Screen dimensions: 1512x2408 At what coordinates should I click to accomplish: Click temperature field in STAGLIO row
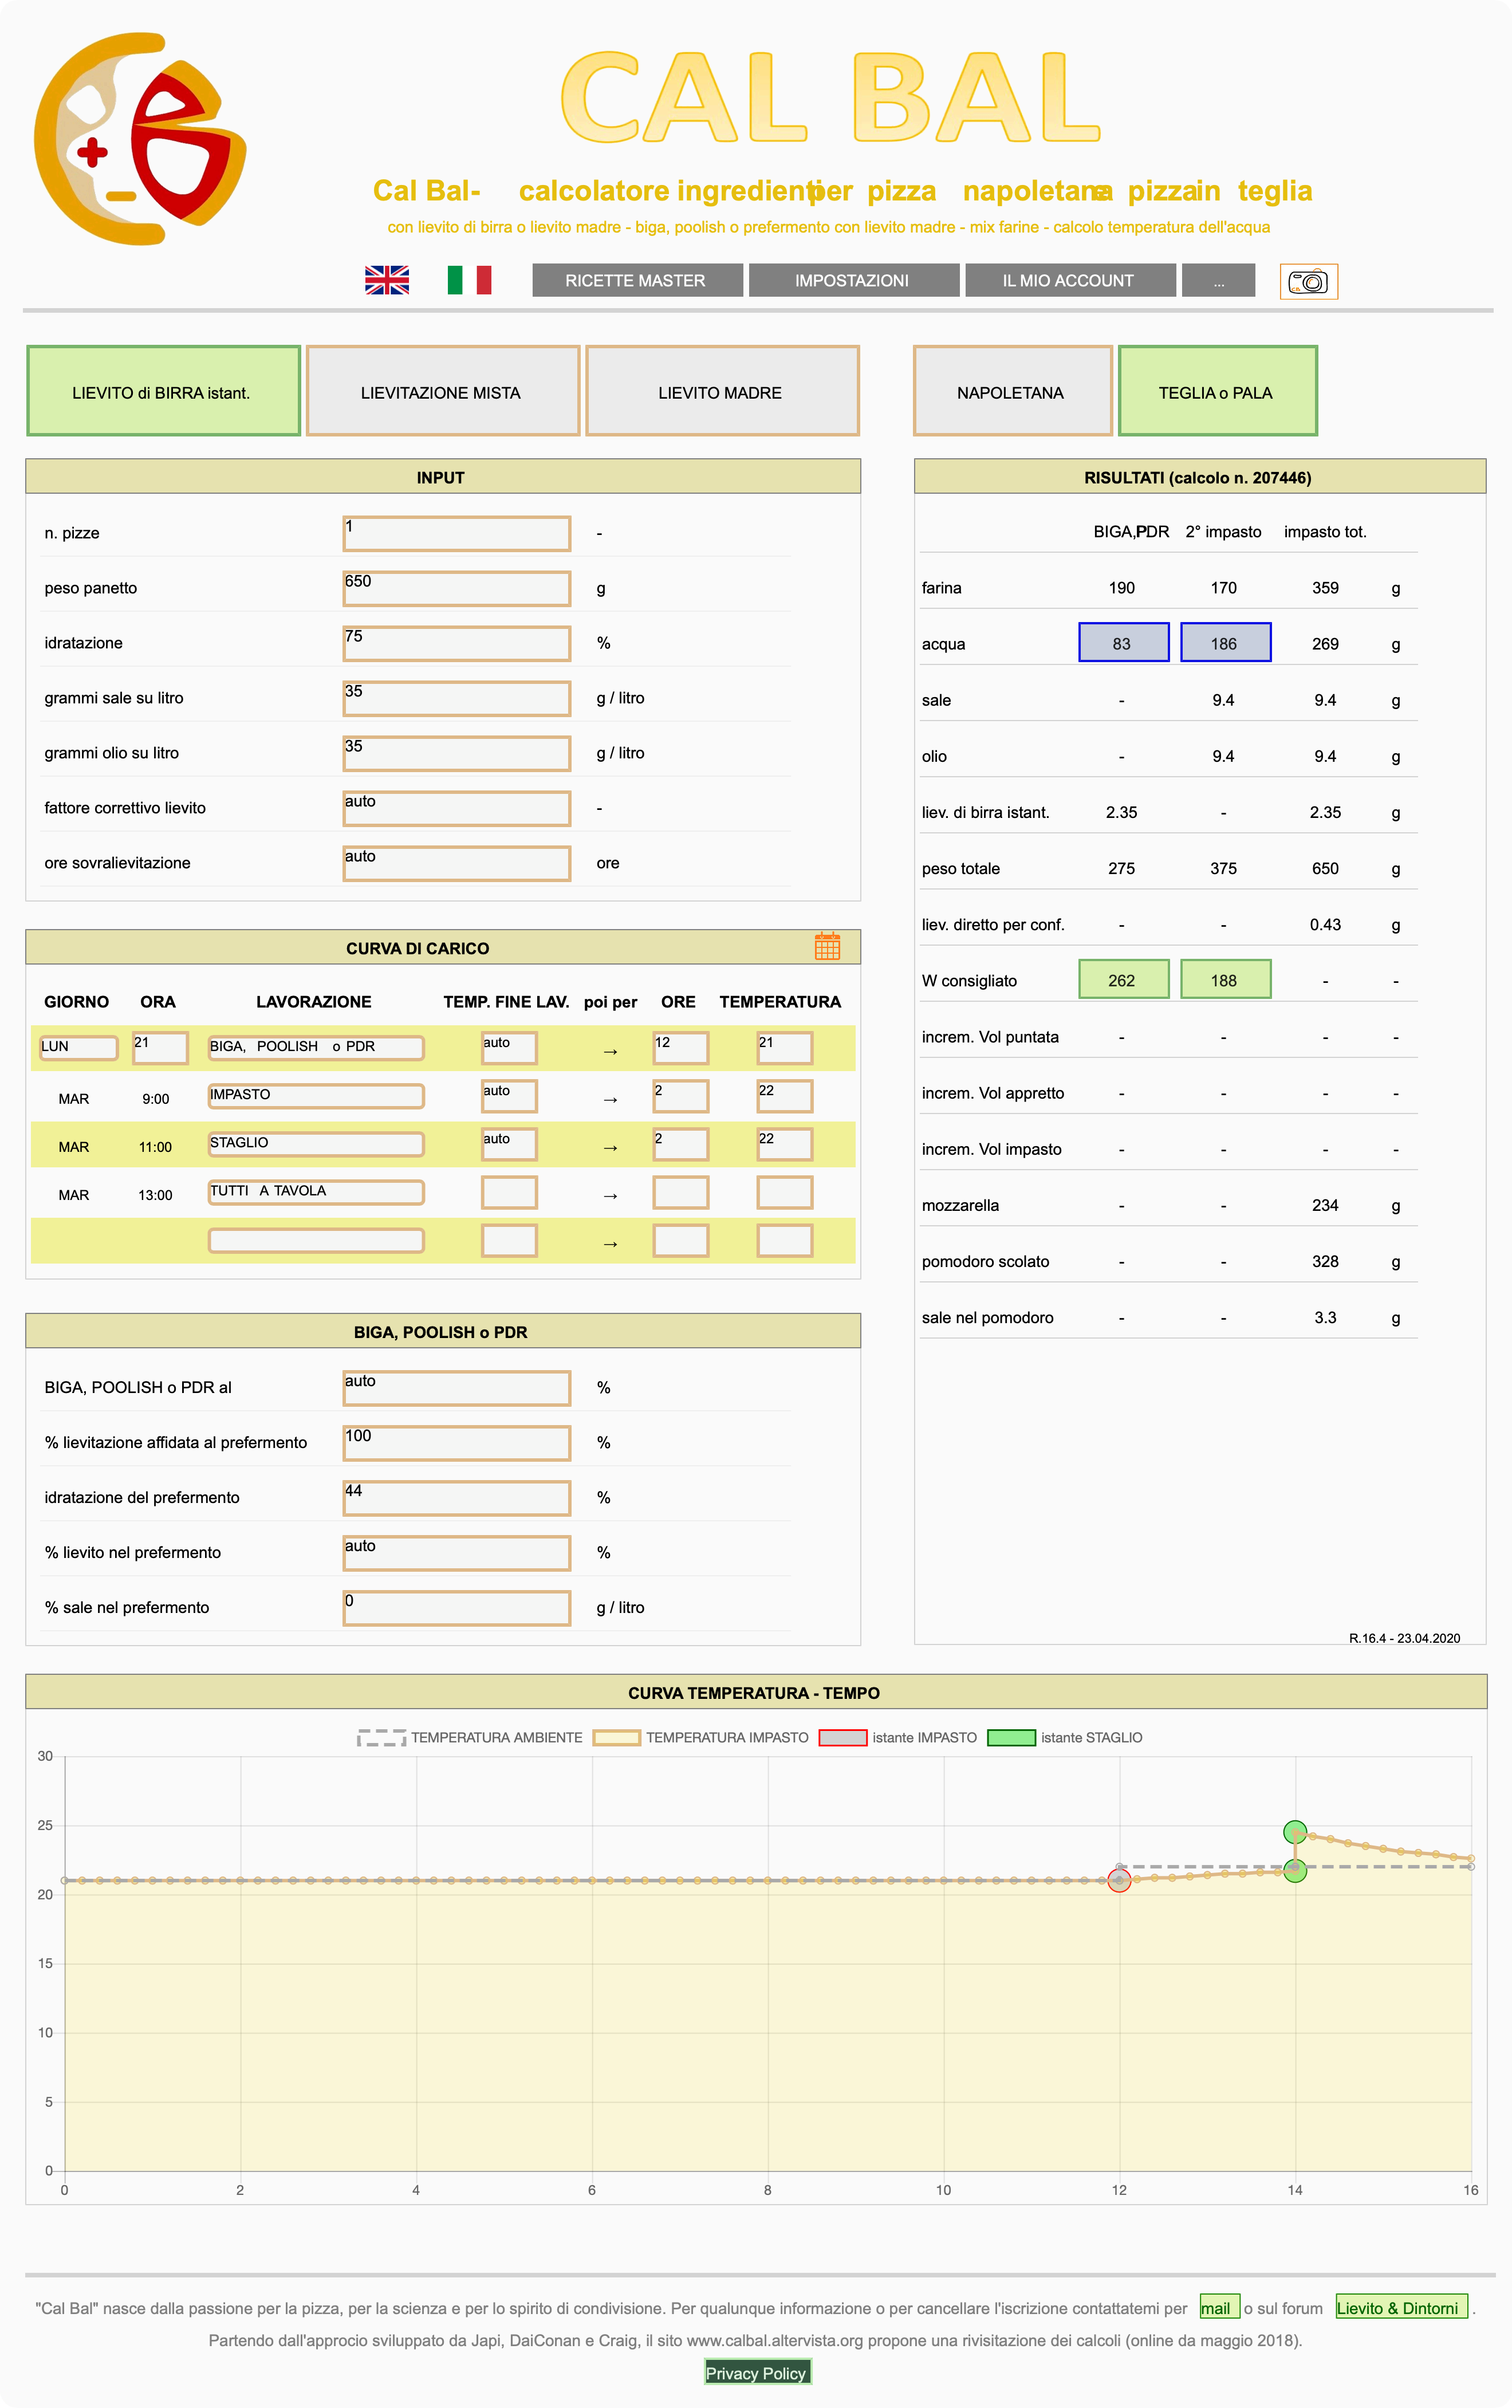click(784, 1143)
